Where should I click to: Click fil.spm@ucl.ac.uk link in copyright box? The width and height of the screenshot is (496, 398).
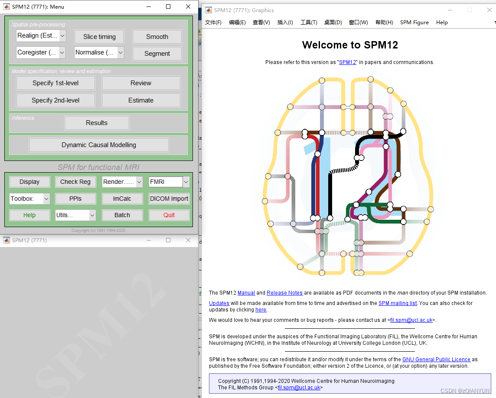tap(299, 388)
